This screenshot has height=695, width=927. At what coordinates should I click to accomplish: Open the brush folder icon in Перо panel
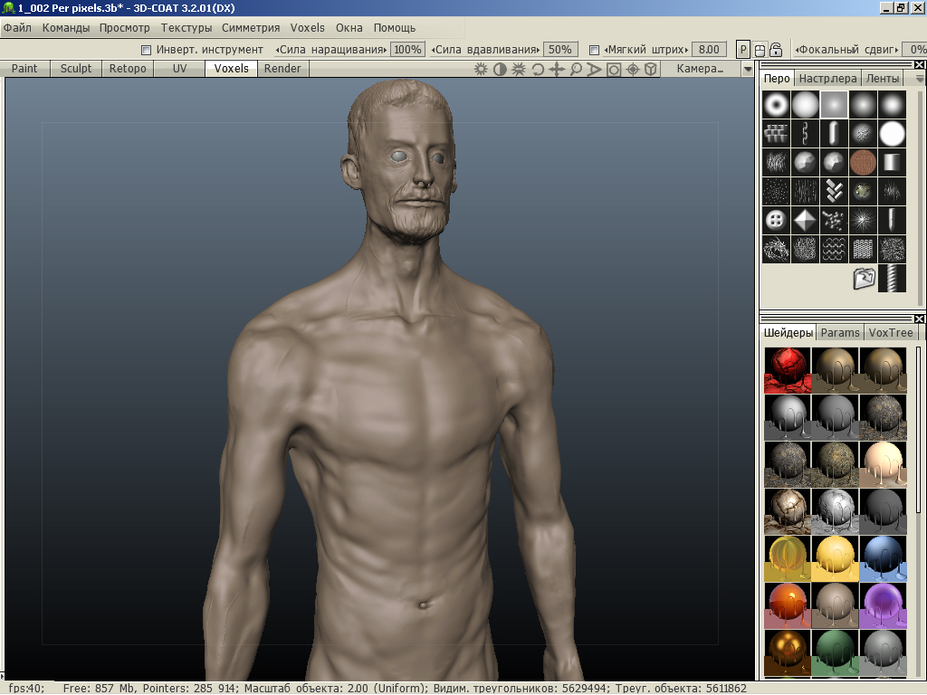click(864, 279)
